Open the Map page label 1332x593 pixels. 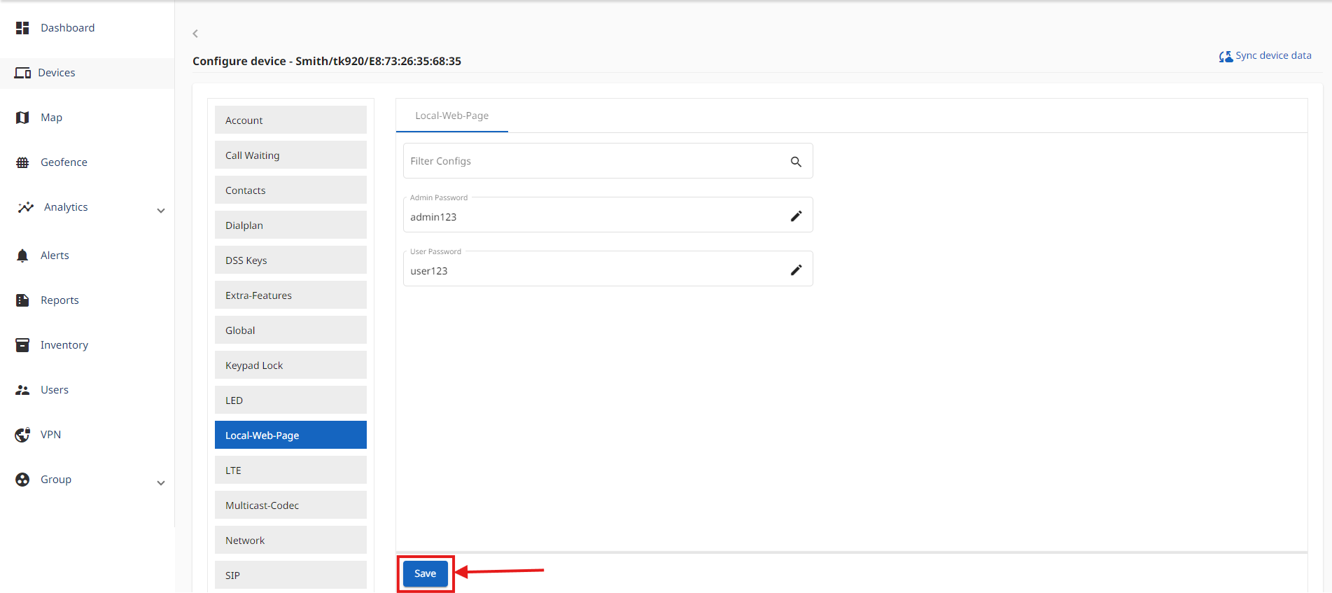pyautogui.click(x=52, y=118)
